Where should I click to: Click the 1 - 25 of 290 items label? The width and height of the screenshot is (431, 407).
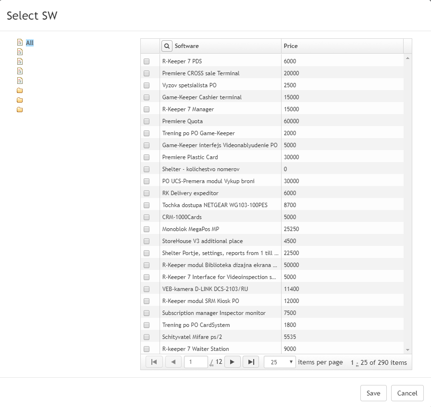[379, 362]
